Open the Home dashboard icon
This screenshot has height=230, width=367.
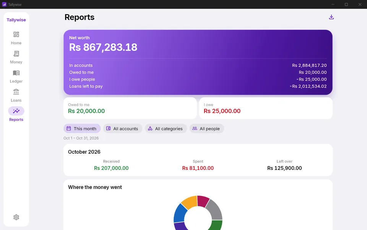[x=16, y=34]
